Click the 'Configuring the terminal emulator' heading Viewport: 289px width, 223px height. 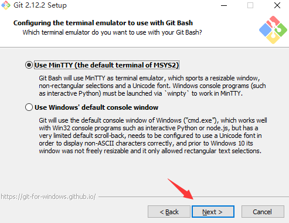pyautogui.click(x=103, y=23)
